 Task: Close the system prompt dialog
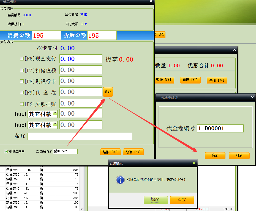point(194,163)
